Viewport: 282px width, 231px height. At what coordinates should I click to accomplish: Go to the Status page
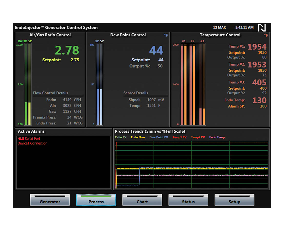(188, 200)
